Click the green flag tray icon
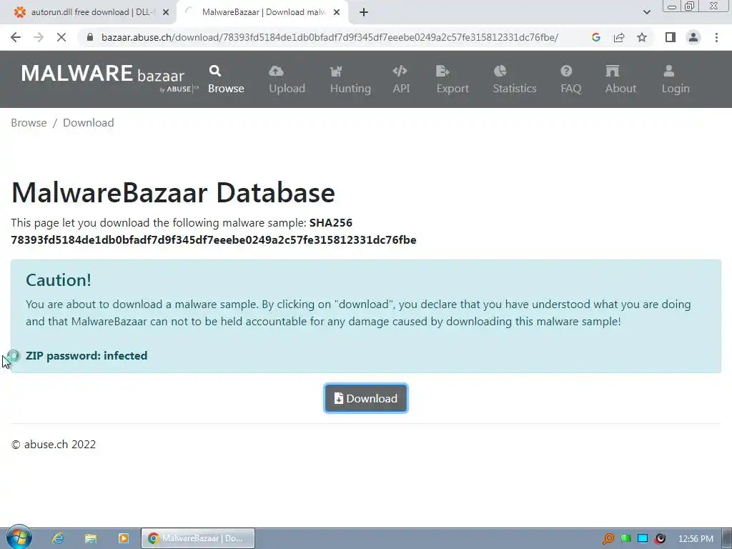The width and height of the screenshot is (732, 549). [x=625, y=539]
